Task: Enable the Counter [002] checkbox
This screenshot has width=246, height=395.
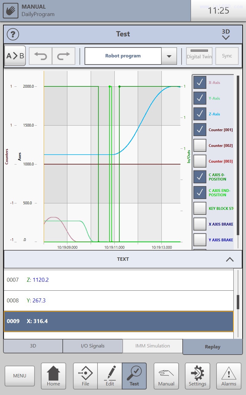Action: (200, 145)
